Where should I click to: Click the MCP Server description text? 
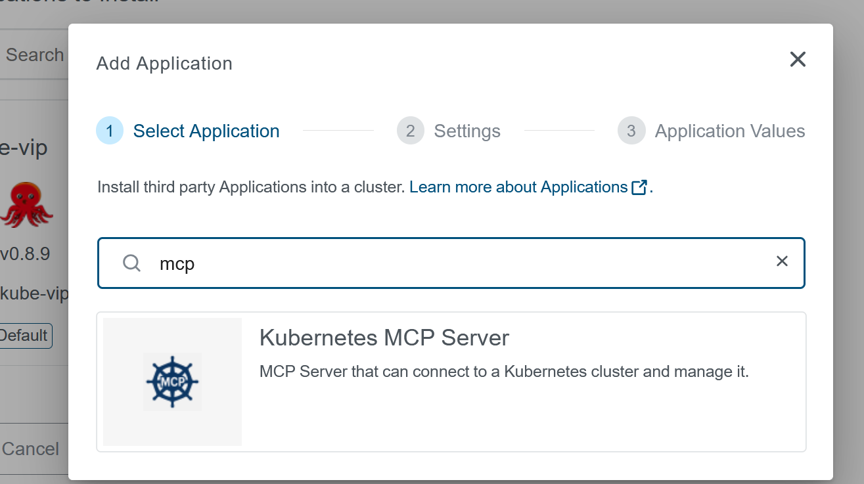click(504, 372)
